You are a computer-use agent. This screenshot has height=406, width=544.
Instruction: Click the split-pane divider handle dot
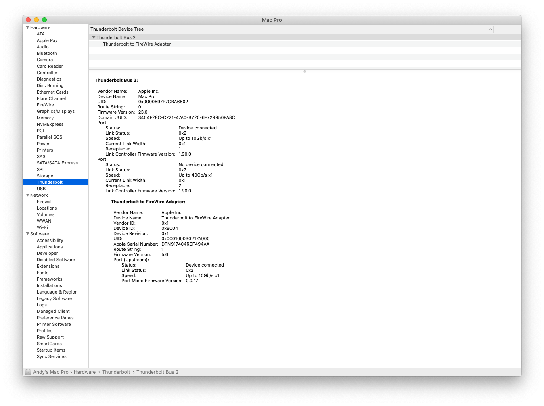click(x=305, y=71)
